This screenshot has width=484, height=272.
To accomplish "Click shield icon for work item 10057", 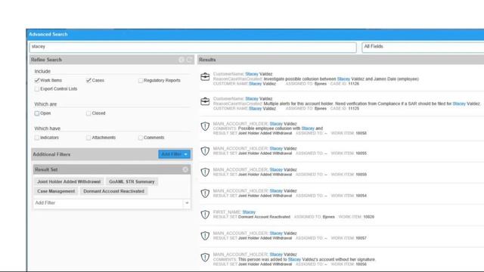I will pos(205,236).
